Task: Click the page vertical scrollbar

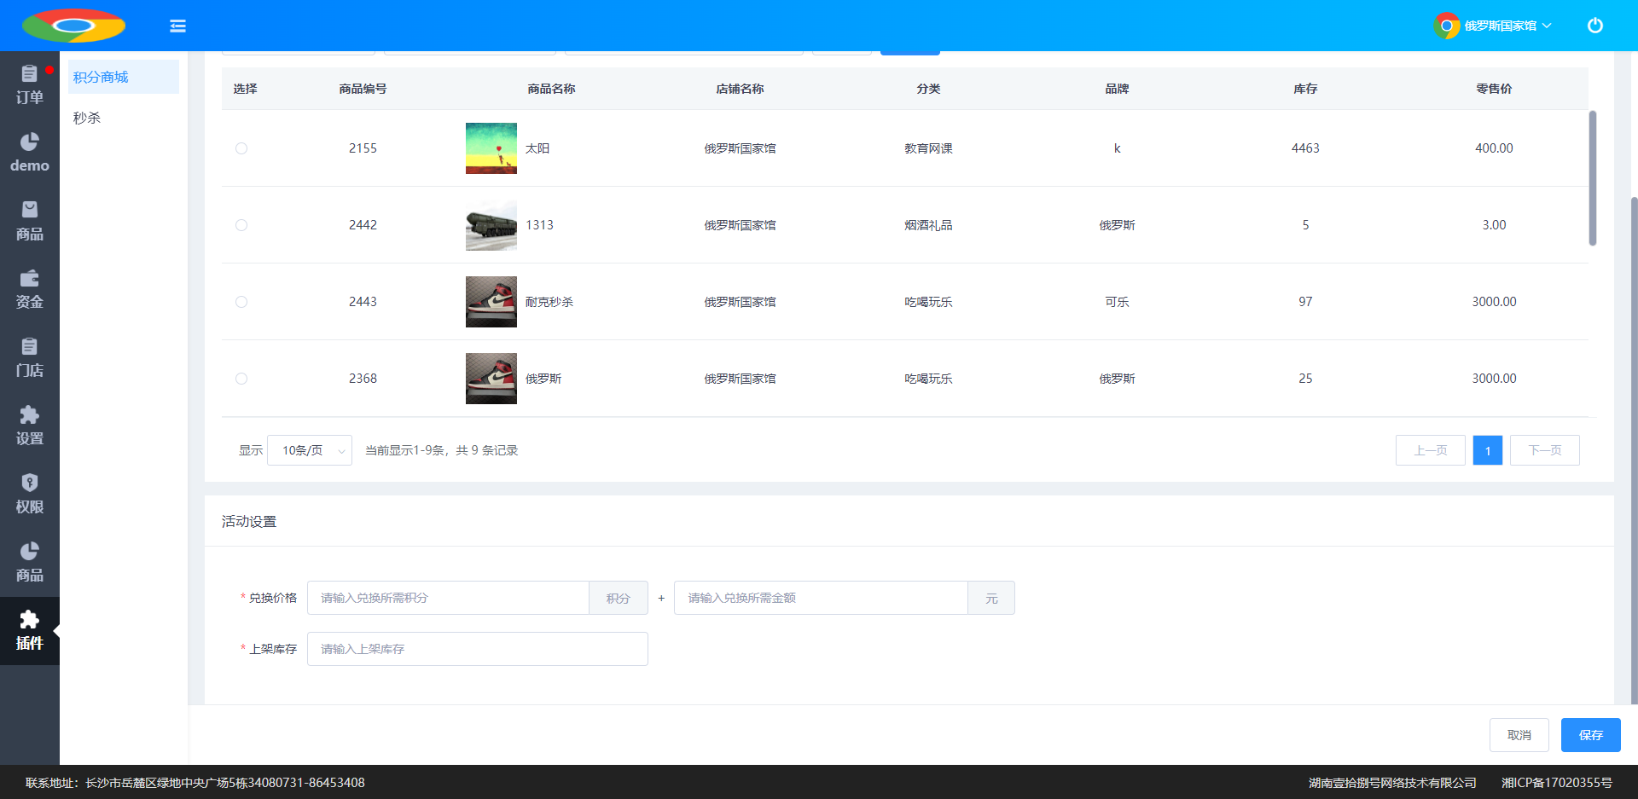Action: pos(1634,450)
